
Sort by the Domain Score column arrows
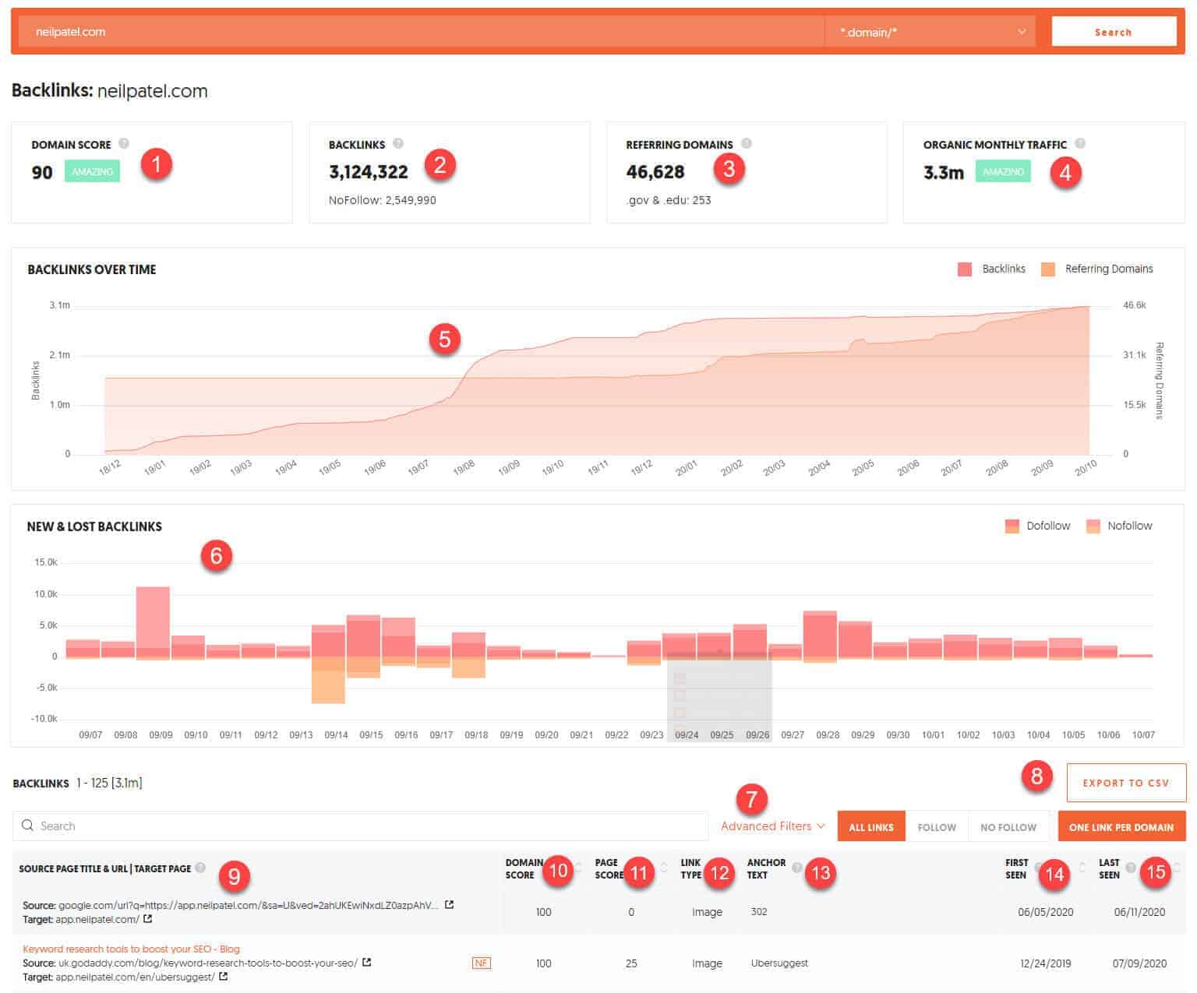(x=578, y=868)
